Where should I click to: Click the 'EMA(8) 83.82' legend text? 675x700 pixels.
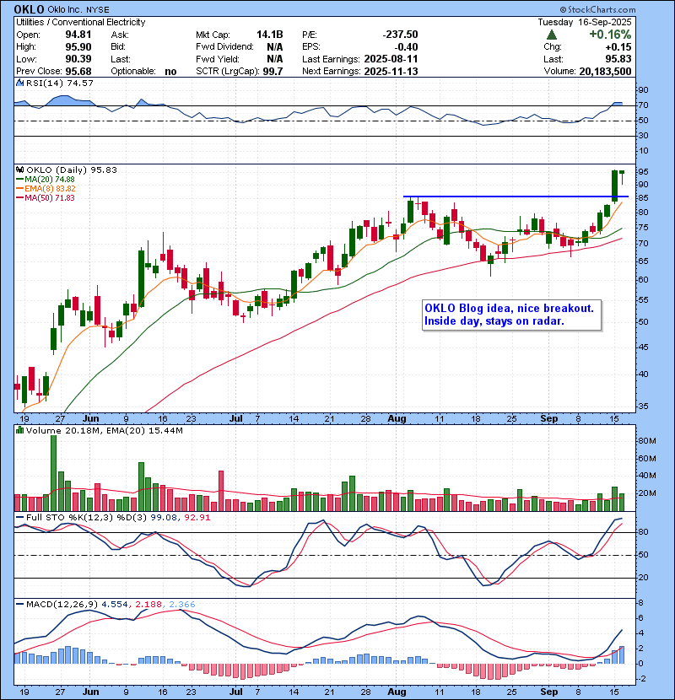(50, 189)
